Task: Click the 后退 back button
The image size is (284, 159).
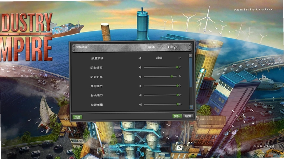Action: click(x=77, y=117)
